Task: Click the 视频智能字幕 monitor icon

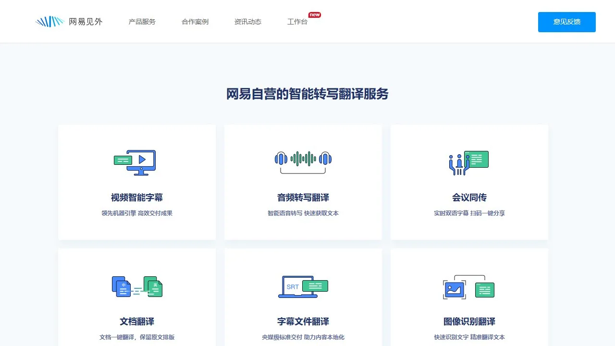Action: click(x=135, y=162)
